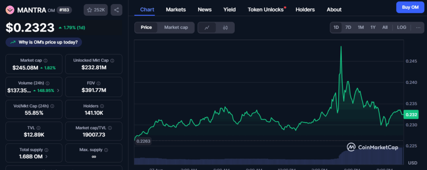Click Total supply info icon
Screen dimensions: 427x170
tap(46, 150)
